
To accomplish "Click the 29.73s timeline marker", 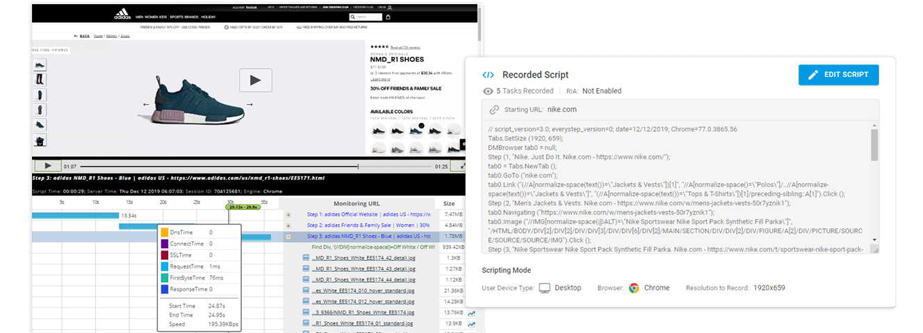I will [x=242, y=207].
